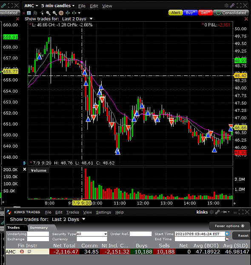This screenshot has height=265, width=251.
Task: Open the chart bar type icon
Action: (35, 13)
